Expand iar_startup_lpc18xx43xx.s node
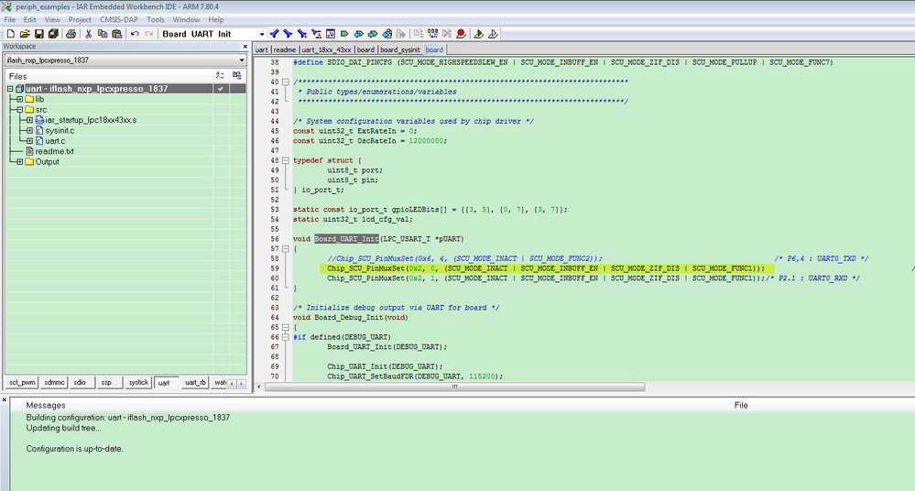Image resolution: width=915 pixels, height=491 pixels. coord(29,120)
